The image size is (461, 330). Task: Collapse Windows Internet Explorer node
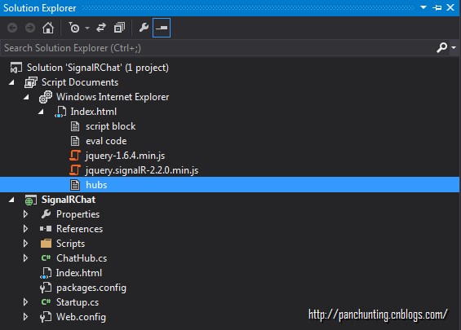click(x=26, y=97)
